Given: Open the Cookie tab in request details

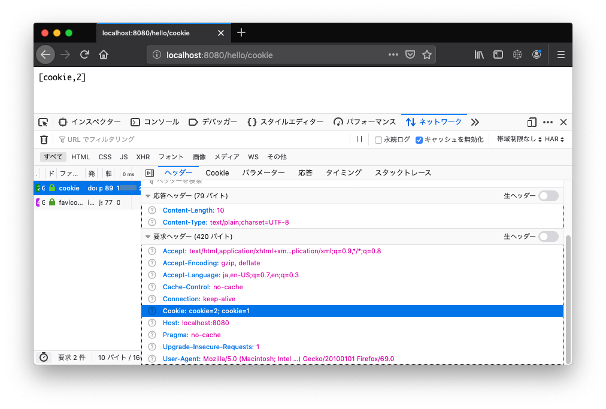Looking at the screenshot, I should coord(217,172).
